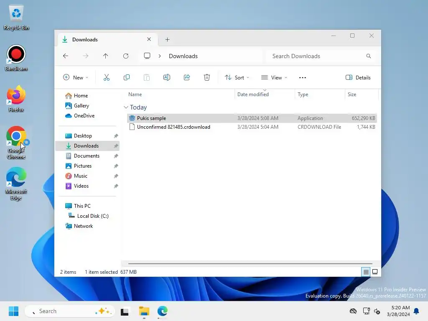Go back with the left arrow button
The height and width of the screenshot is (321, 428).
66,56
